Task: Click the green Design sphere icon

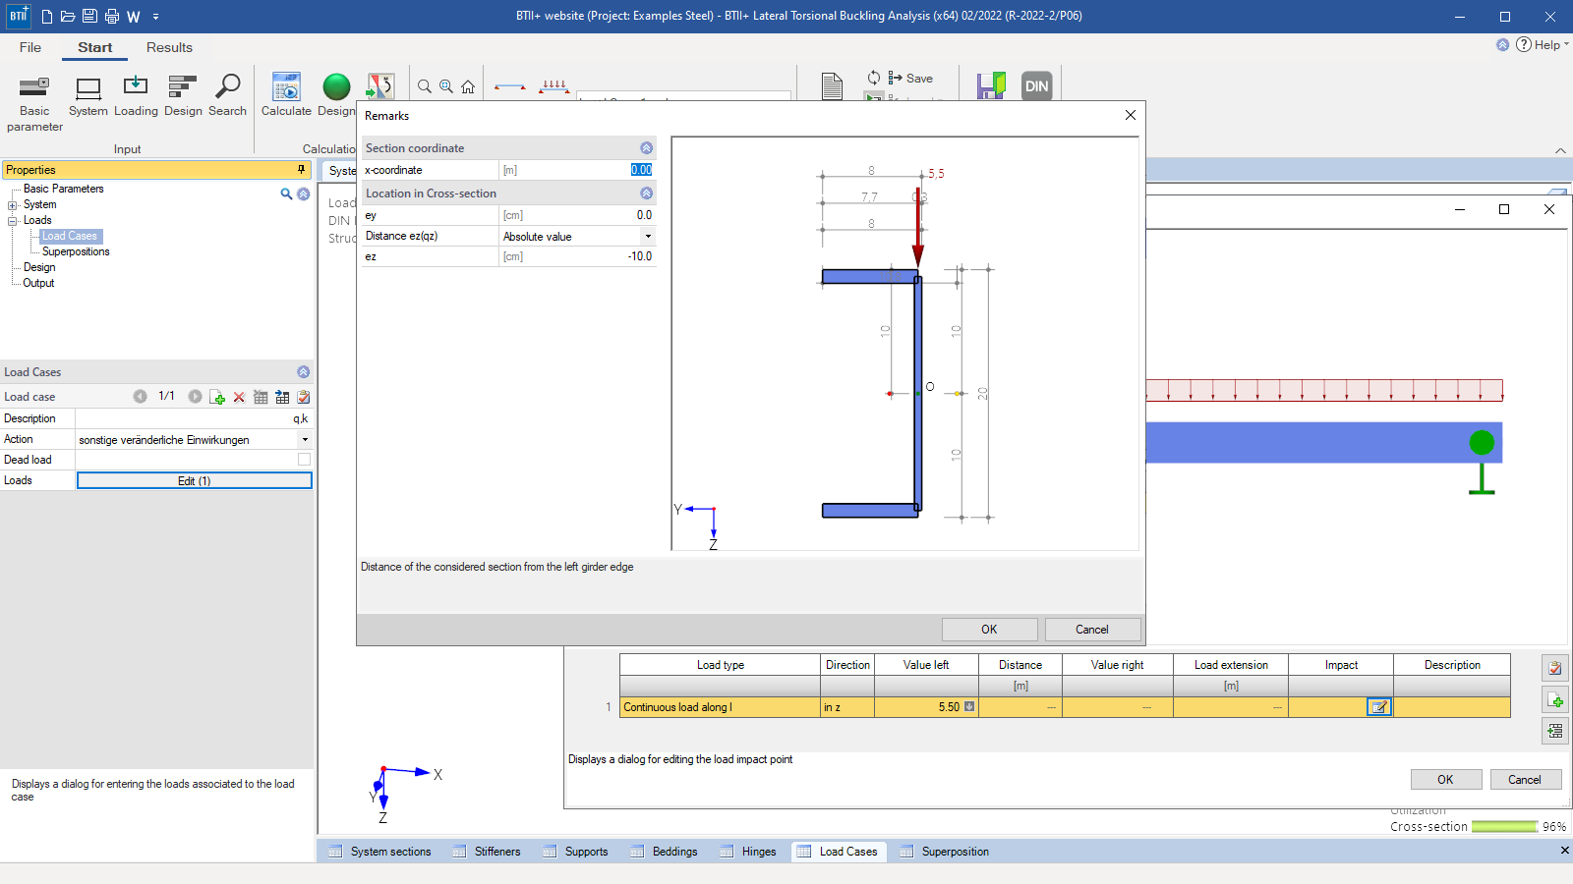Action: click(x=336, y=87)
